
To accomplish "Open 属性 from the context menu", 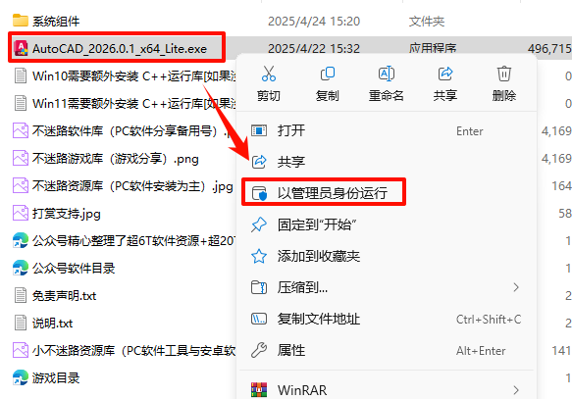I will [x=386, y=350].
